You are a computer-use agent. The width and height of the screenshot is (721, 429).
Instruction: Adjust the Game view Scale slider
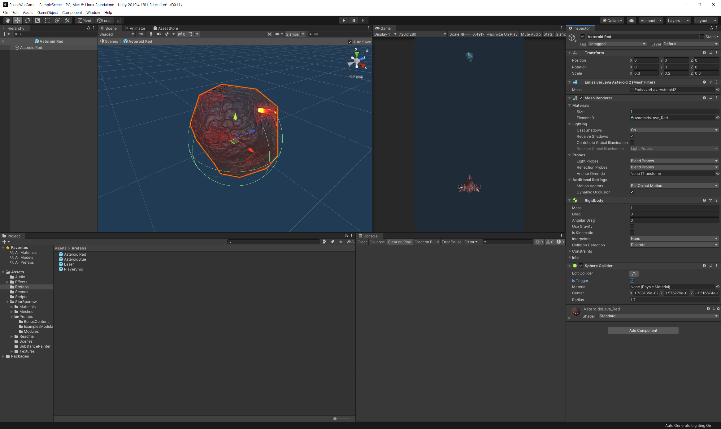tap(463, 34)
